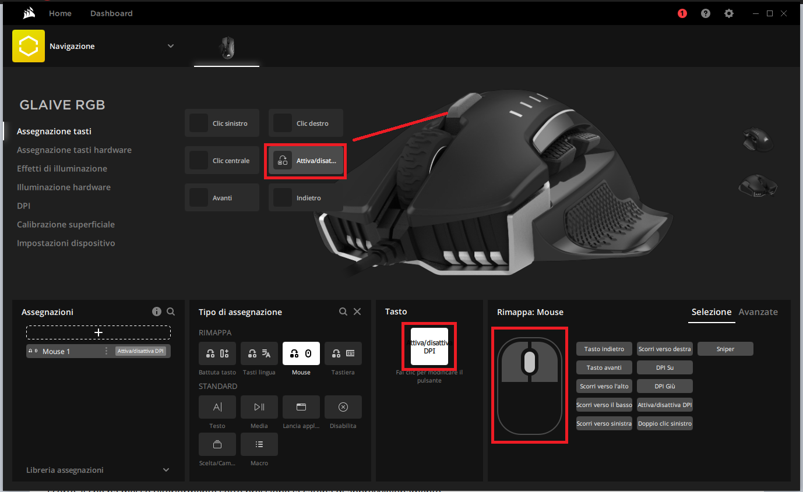
Task: Click left button on mouse diagram
Action: (513, 362)
